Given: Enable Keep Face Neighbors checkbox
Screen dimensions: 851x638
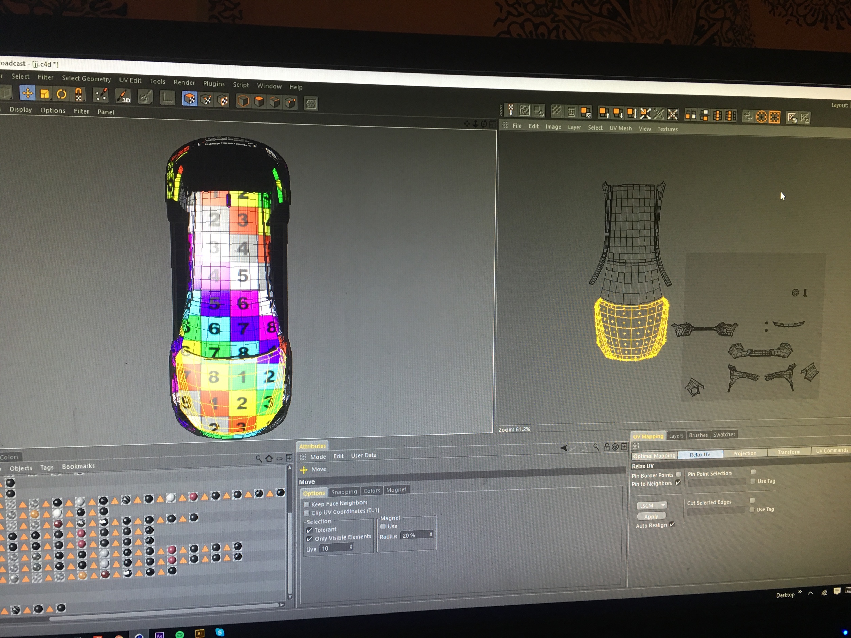Looking at the screenshot, I should coord(307,504).
